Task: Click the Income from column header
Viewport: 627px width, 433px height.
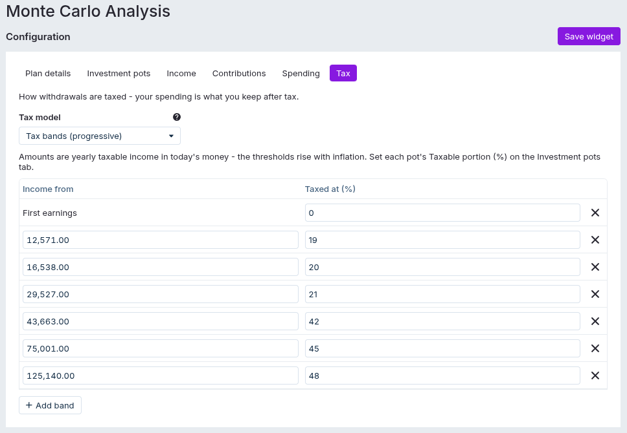Action: (x=48, y=189)
